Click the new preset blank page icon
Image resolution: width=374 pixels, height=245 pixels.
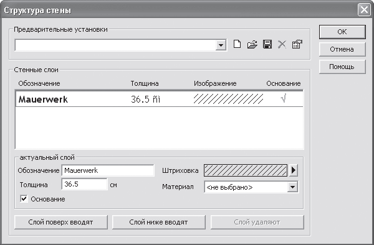[x=237, y=45]
